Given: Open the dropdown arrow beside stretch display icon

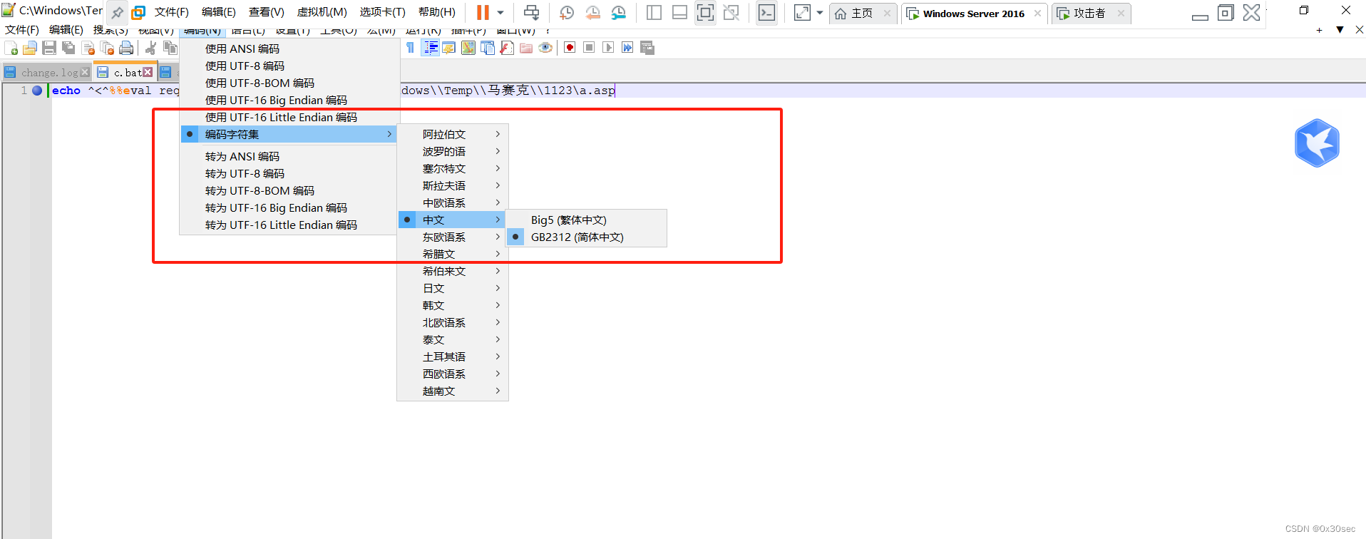Looking at the screenshot, I should [x=820, y=13].
